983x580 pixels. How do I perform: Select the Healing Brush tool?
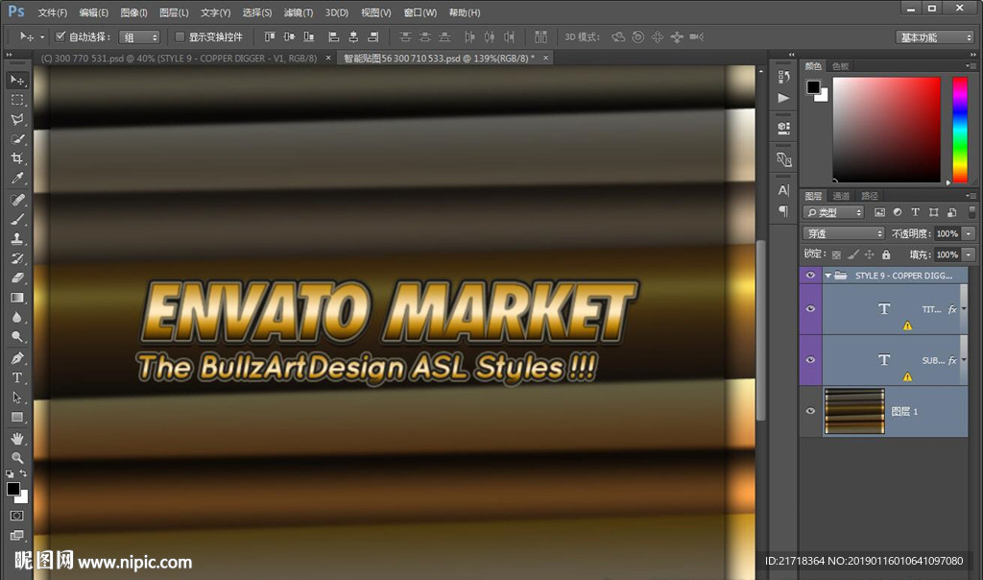tap(17, 200)
